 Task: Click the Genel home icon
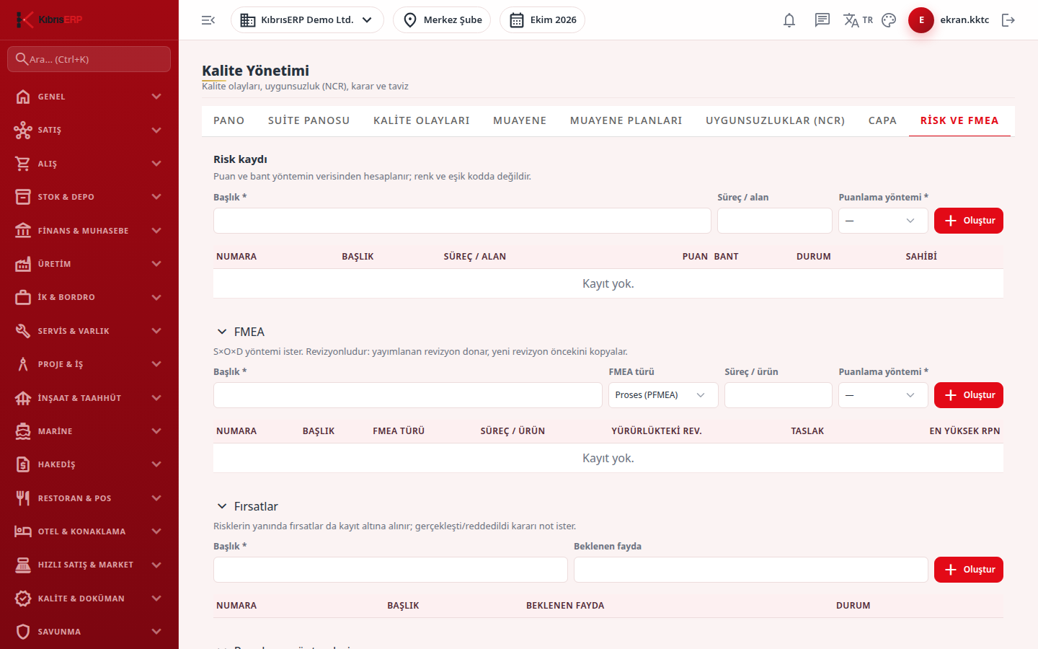coord(23,97)
